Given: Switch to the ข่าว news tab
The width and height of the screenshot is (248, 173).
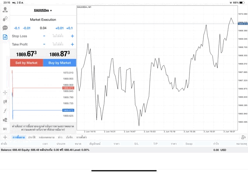Looking at the screenshot, I should point(60,137).
